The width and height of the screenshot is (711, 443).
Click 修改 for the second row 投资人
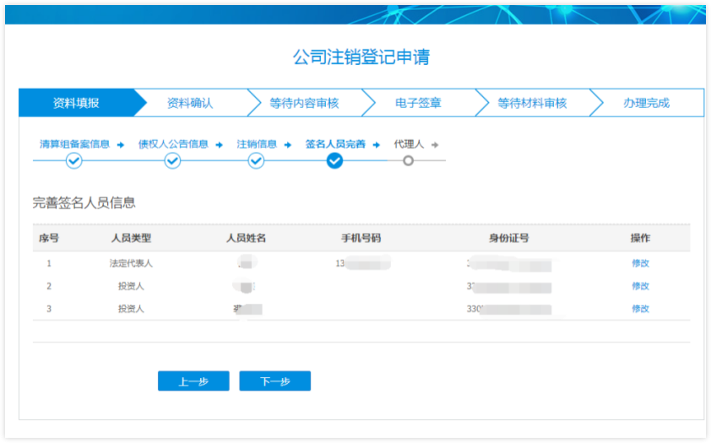pyautogui.click(x=640, y=286)
